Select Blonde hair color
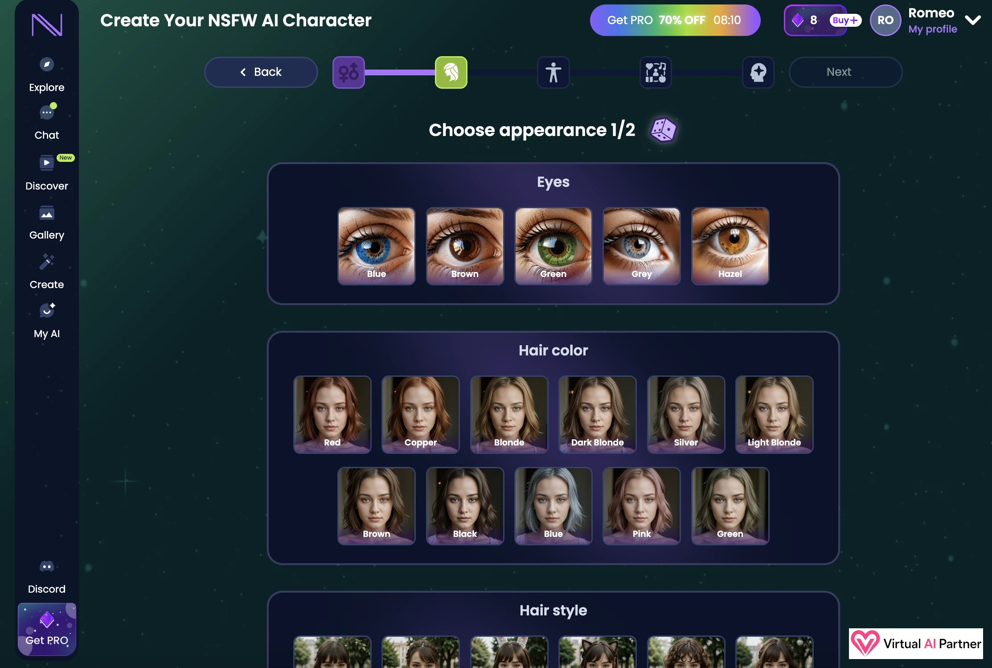992x668 pixels. point(509,415)
